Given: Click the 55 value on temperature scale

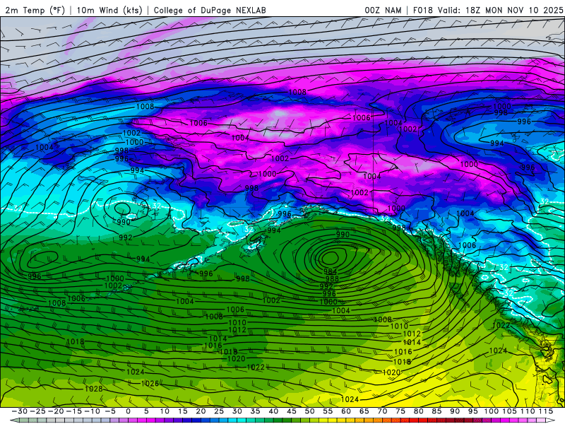Looking at the screenshot, I should click(328, 411).
